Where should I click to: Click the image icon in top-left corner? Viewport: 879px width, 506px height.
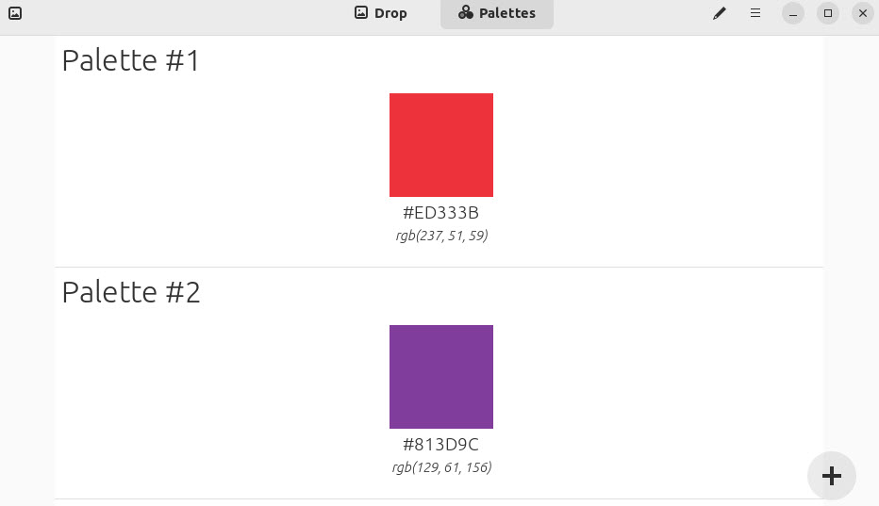tap(15, 13)
